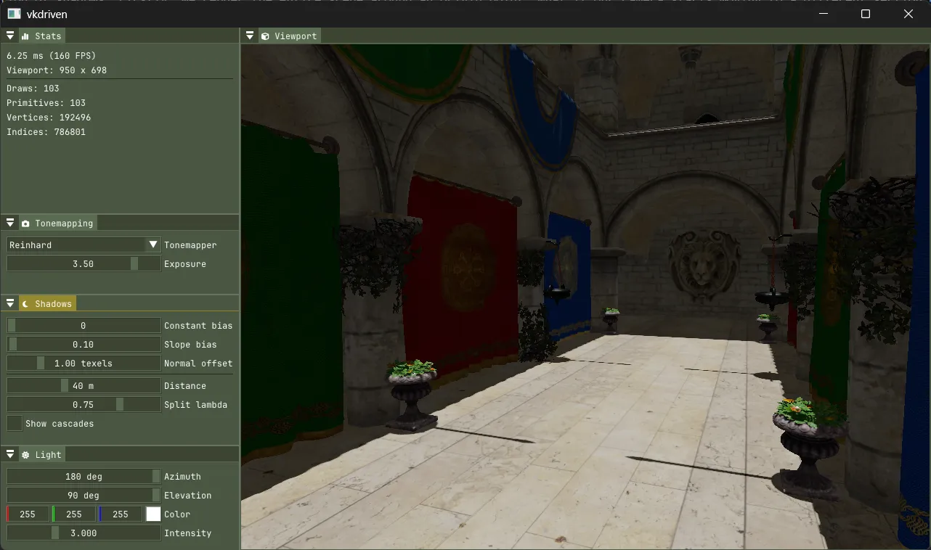Screen dimensions: 931x550
Task: Click the sun icon on Light tab
Action: tap(25, 455)
